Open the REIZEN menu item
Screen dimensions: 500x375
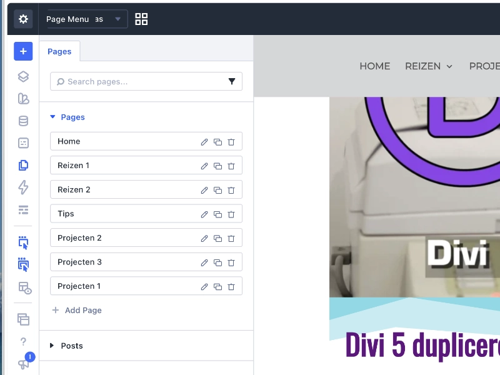click(423, 66)
